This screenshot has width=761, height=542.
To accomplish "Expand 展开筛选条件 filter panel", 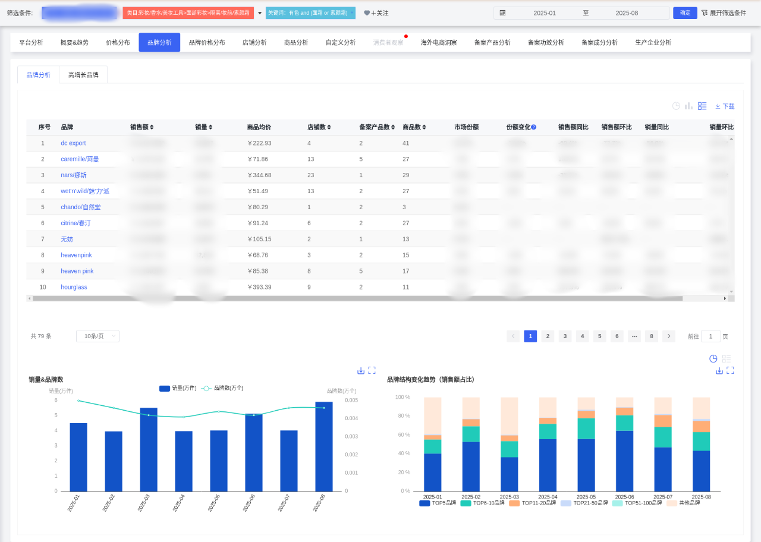I will click(x=723, y=13).
